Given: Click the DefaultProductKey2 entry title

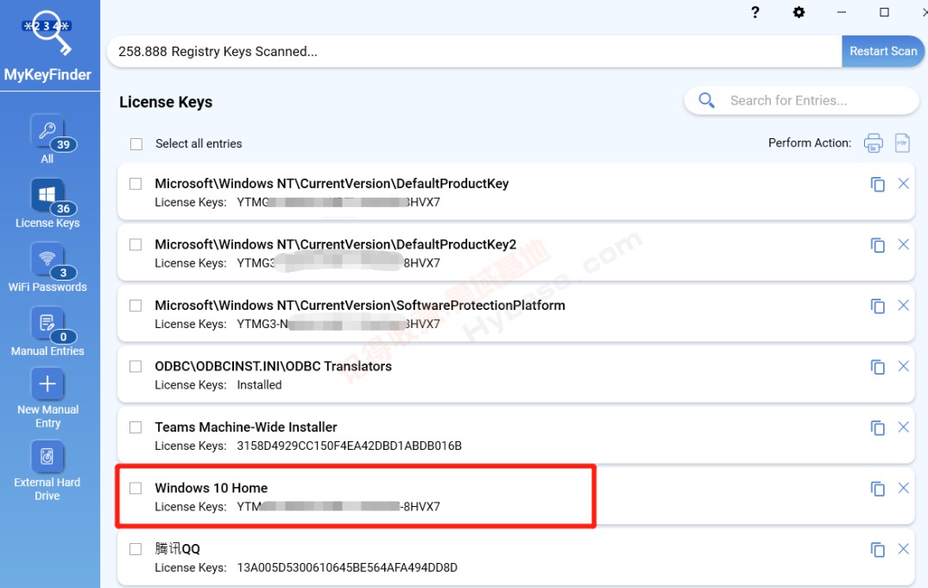Looking at the screenshot, I should 336,244.
